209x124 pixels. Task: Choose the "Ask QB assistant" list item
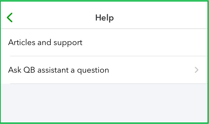pos(59,70)
